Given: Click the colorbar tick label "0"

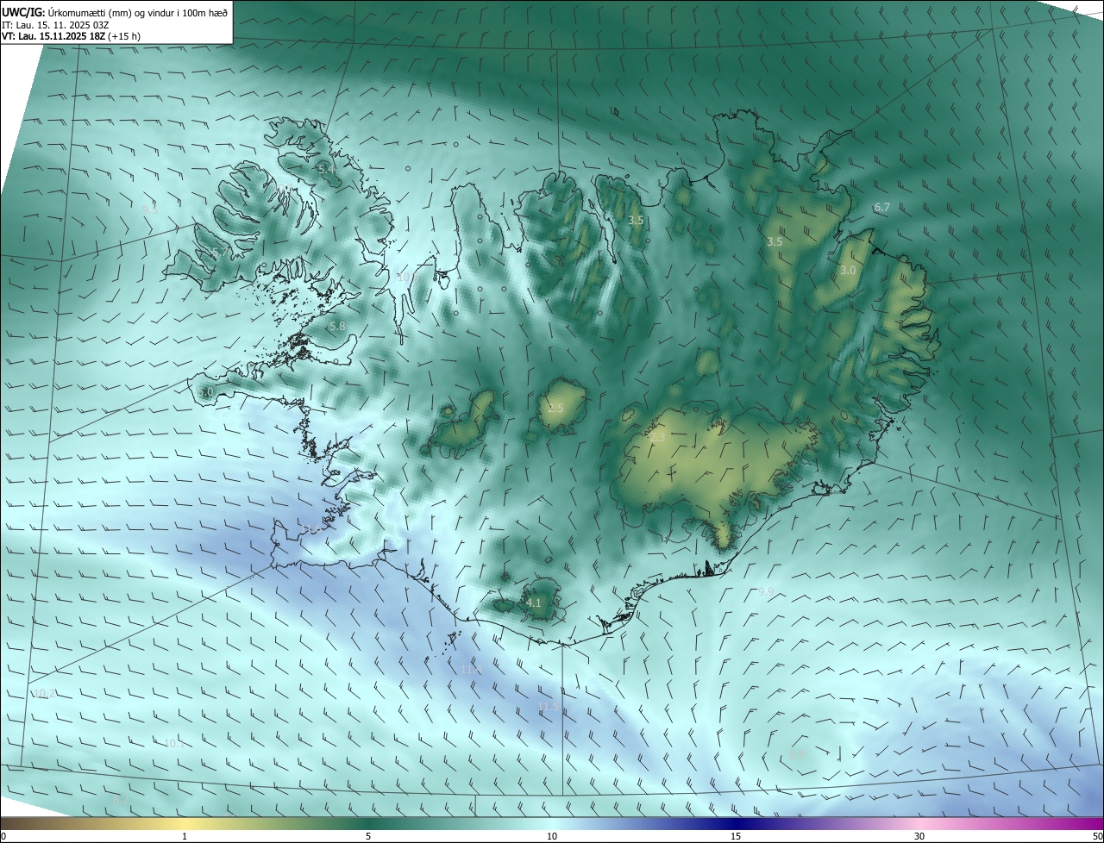Looking at the screenshot, I should point(3,837).
